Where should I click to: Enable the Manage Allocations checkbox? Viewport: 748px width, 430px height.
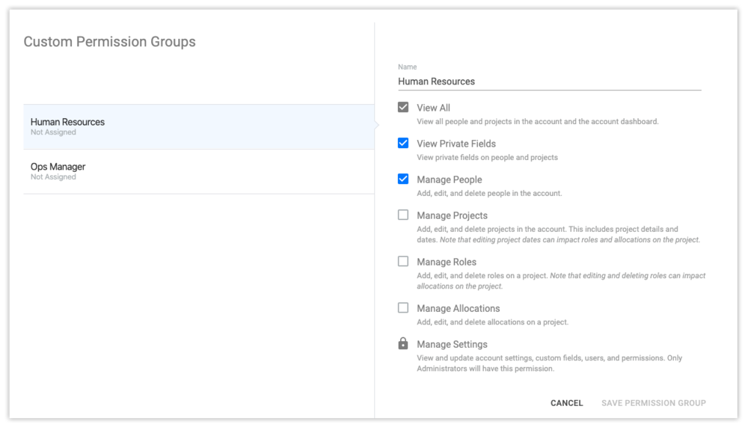pyautogui.click(x=403, y=308)
